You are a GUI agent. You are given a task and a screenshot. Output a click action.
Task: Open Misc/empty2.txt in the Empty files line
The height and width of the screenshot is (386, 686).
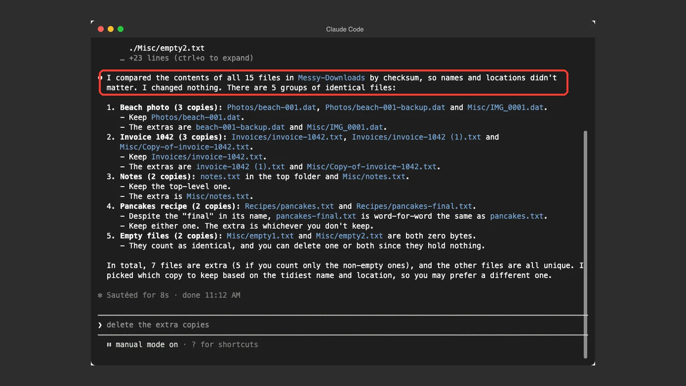pos(349,235)
